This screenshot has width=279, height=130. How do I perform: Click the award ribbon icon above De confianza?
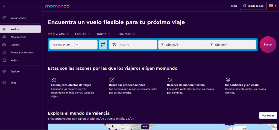tap(228, 80)
